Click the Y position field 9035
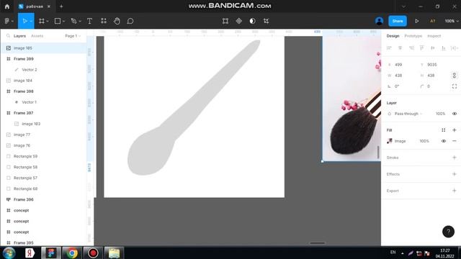 (x=434, y=65)
